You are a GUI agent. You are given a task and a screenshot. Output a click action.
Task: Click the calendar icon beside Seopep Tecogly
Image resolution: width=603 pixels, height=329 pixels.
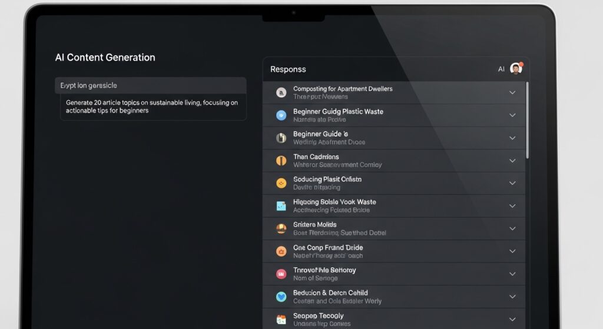point(281,319)
